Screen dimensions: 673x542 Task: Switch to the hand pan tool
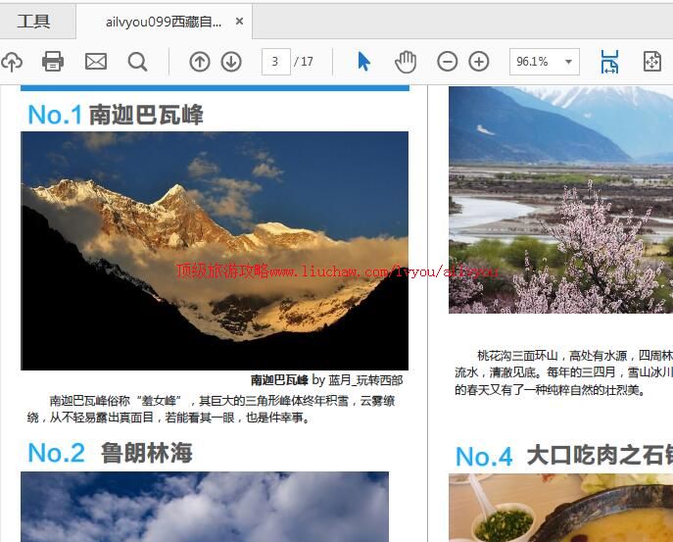(406, 62)
